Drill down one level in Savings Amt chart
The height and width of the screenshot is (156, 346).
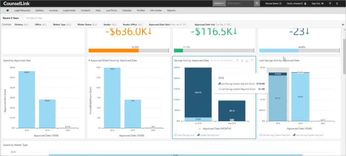pos(247,60)
